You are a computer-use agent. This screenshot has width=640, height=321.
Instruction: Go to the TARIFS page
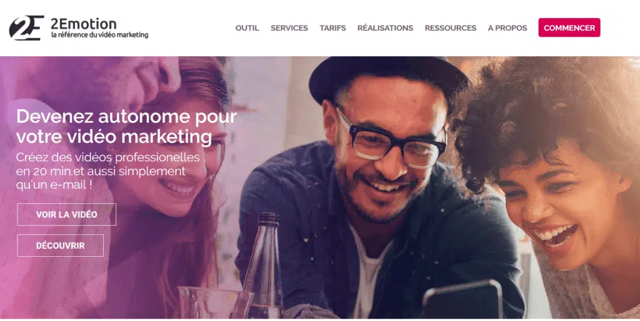pyautogui.click(x=332, y=28)
